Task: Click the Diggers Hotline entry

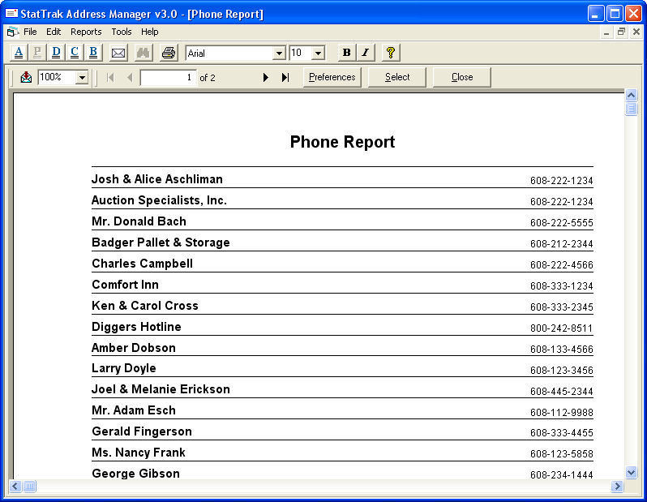Action: (x=136, y=327)
